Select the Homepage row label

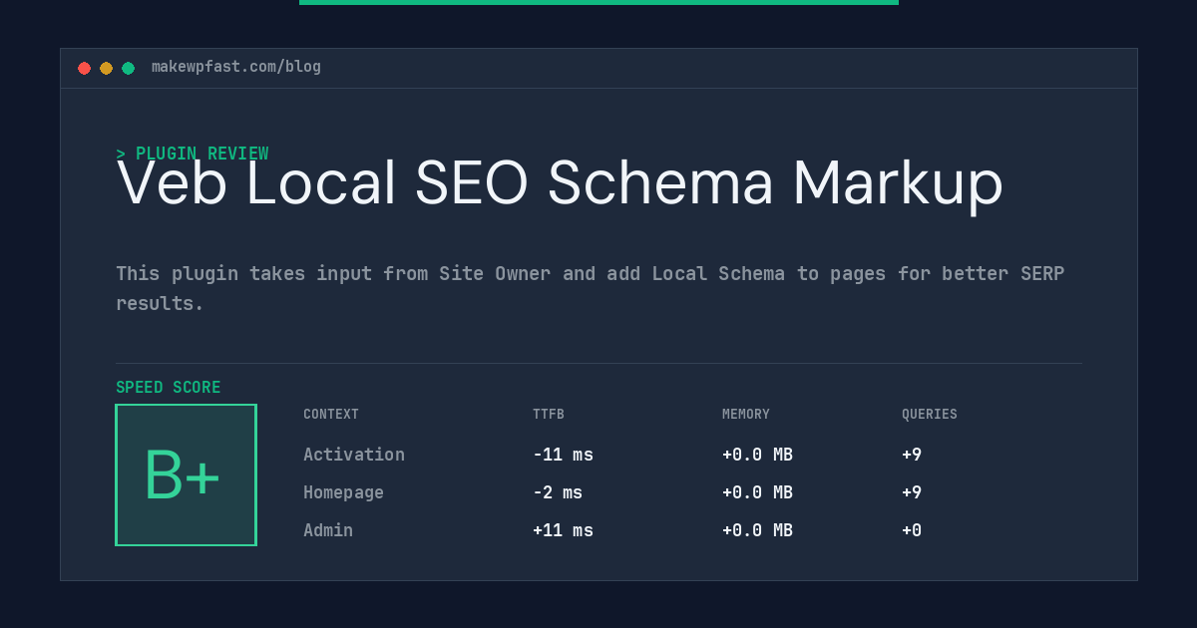click(x=343, y=492)
